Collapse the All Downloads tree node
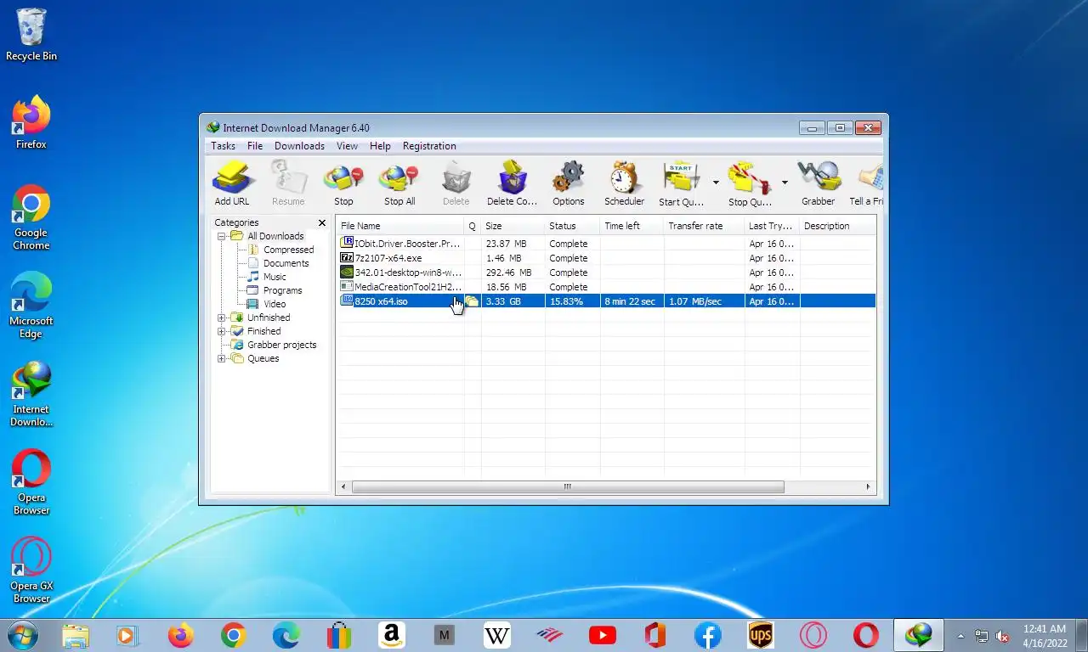This screenshot has width=1088, height=652. pos(221,236)
